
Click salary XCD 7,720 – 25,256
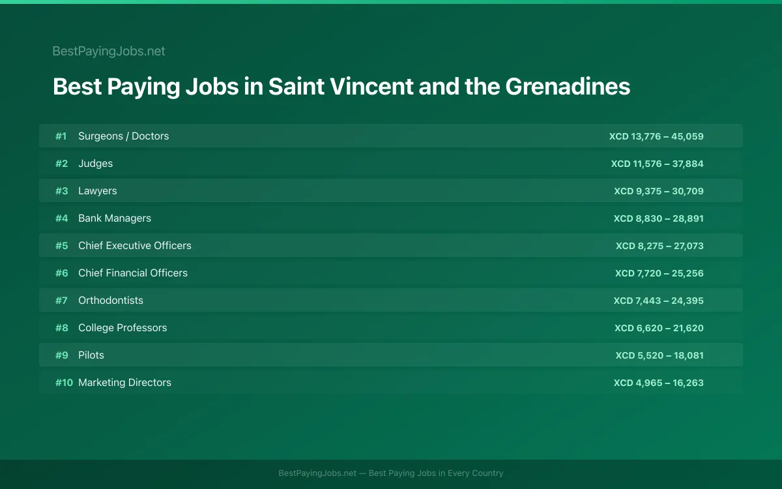coord(659,273)
